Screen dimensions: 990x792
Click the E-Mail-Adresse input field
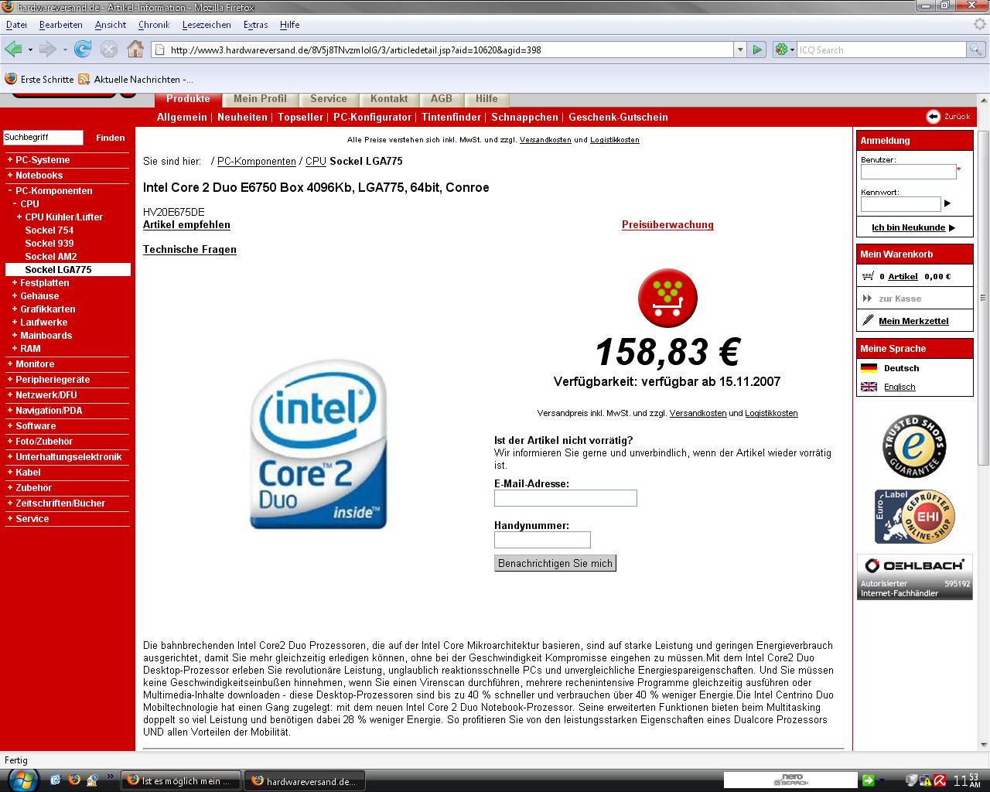coord(565,498)
